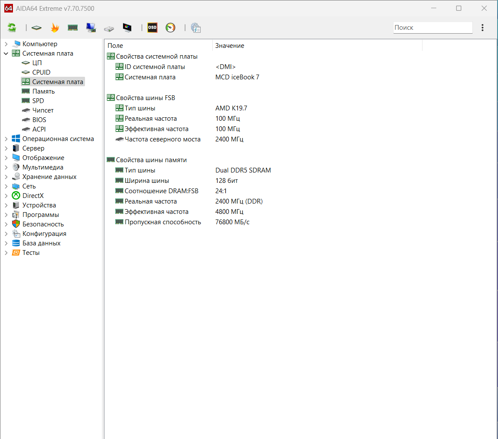Viewport: 498px width, 439px height.
Task: Launch the cache and memory benchmark icon
Action: (x=72, y=28)
